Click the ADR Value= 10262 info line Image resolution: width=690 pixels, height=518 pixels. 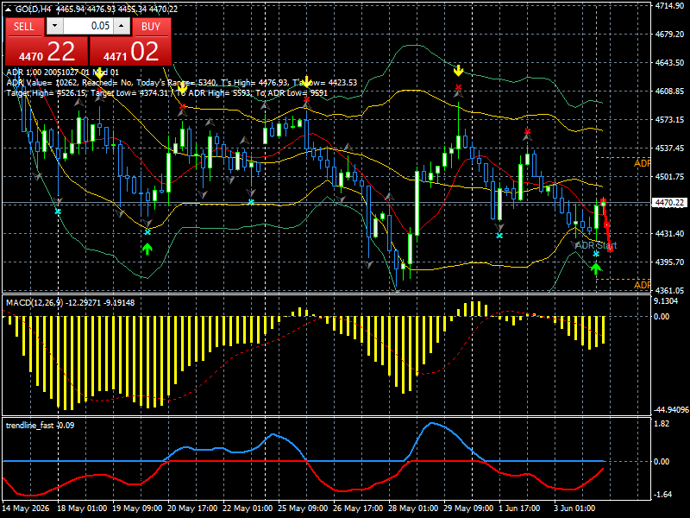[x=182, y=83]
